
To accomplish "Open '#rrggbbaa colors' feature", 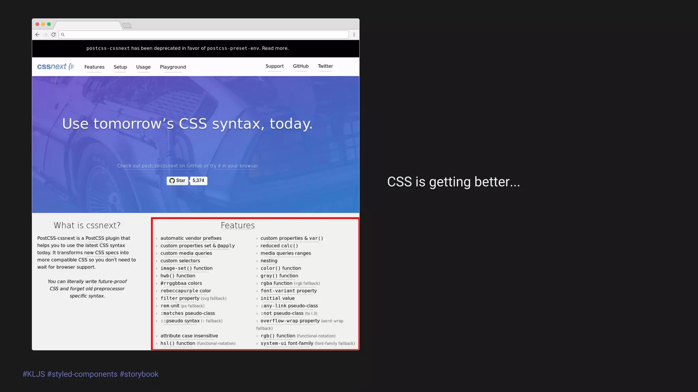I will click(x=181, y=283).
